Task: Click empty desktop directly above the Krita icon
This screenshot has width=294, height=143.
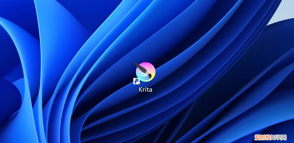Action: (145, 44)
